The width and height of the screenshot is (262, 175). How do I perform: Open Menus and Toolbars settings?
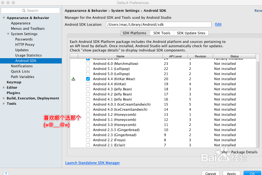point(28,28)
